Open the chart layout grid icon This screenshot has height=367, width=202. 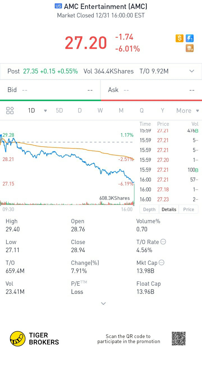pos(10,111)
